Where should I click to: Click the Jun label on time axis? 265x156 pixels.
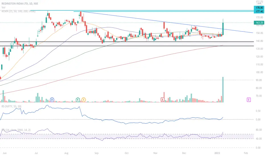5,153
